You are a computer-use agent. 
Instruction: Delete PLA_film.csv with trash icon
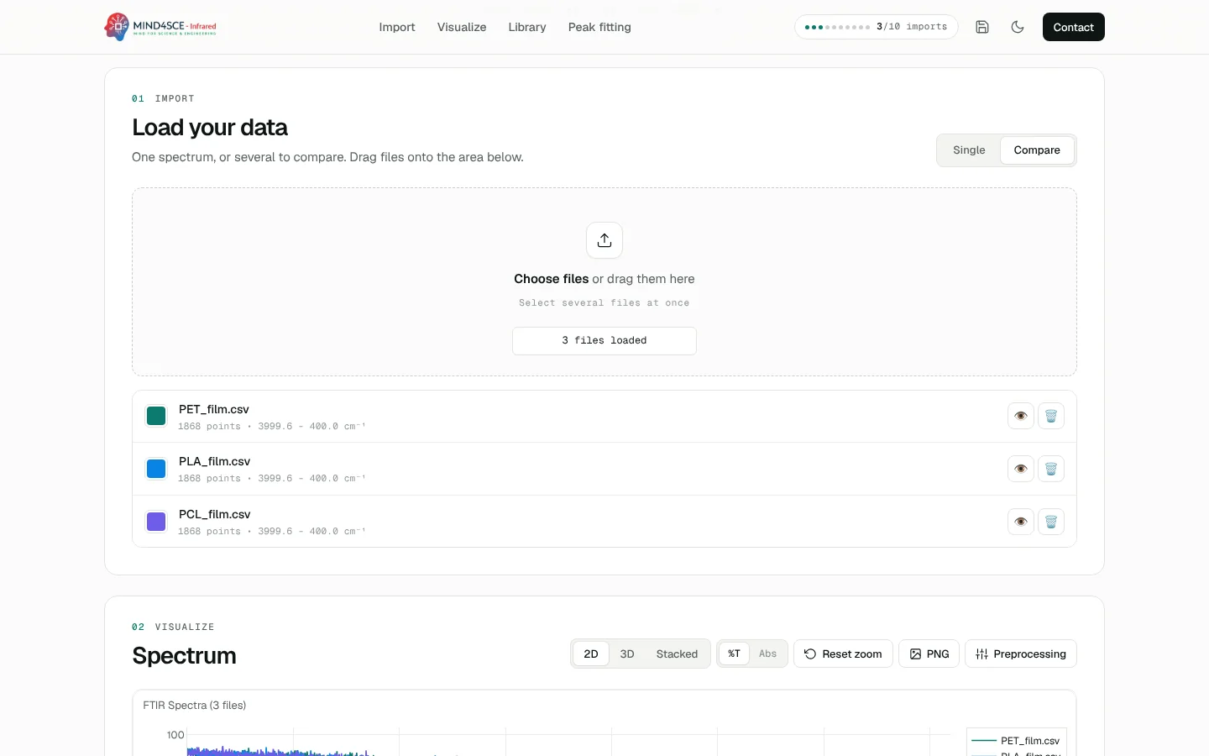[1051, 469]
